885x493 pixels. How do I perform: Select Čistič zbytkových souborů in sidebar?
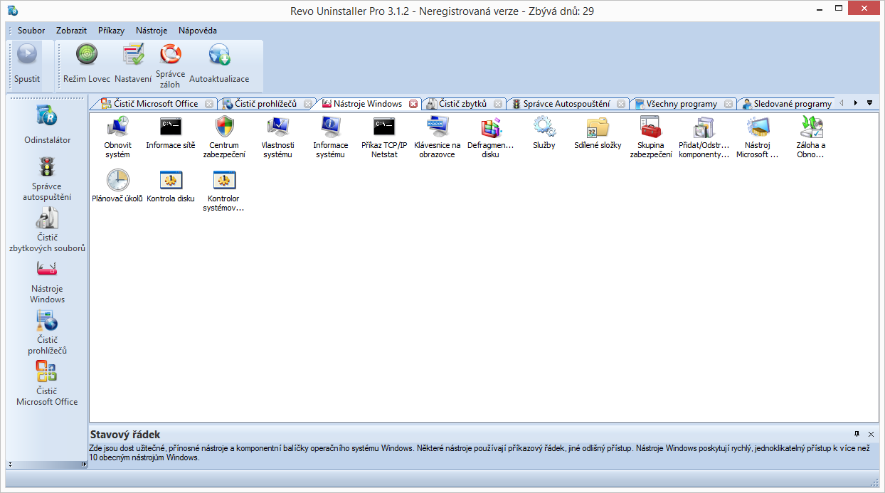tap(47, 230)
